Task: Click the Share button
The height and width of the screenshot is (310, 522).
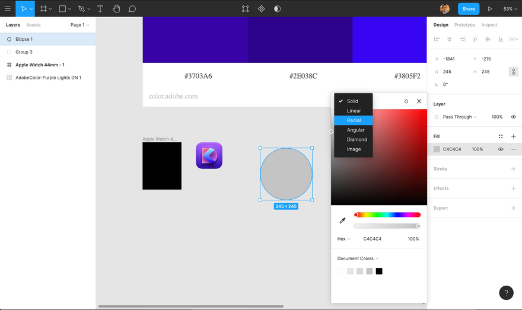Action: click(469, 9)
